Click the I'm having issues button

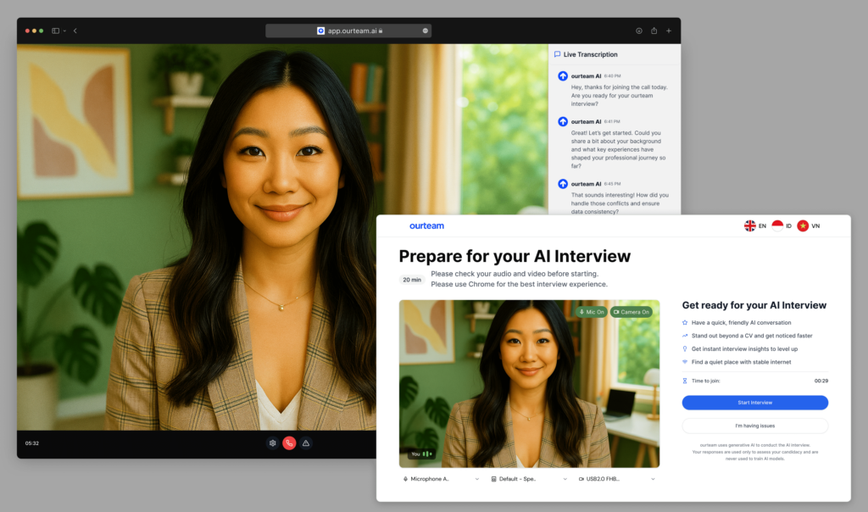tap(754, 426)
